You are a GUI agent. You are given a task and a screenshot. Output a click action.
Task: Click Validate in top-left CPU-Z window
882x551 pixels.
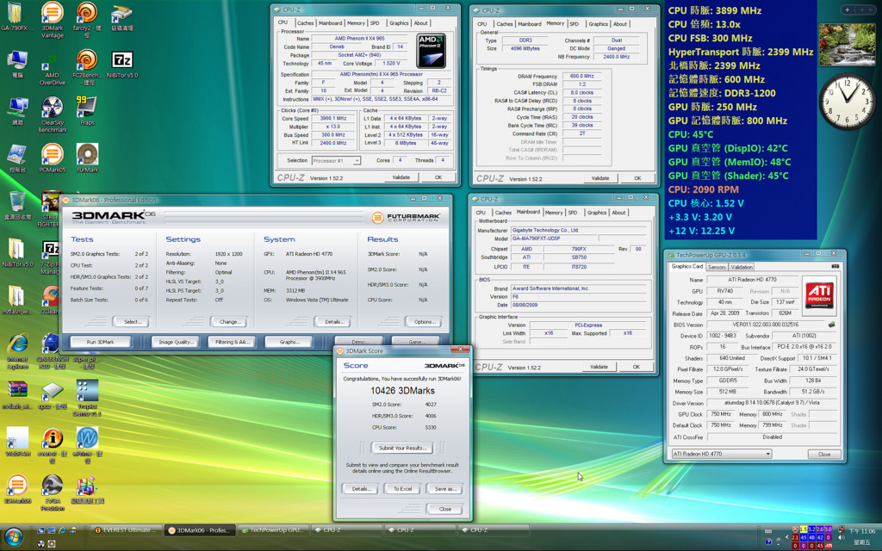click(401, 177)
